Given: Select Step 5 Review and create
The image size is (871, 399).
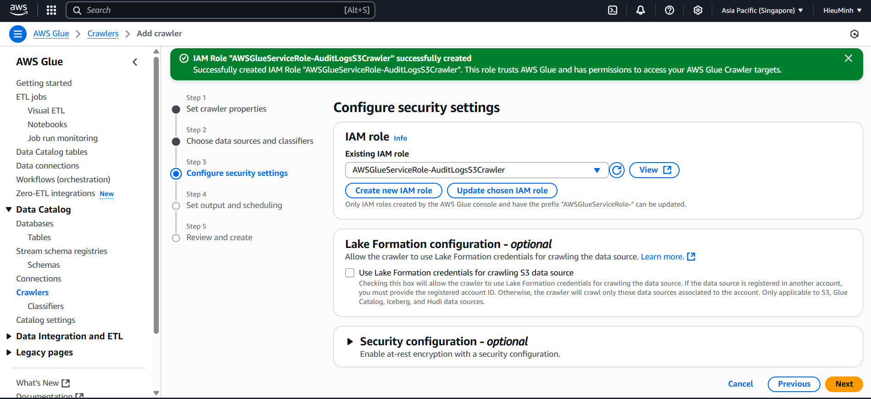Looking at the screenshot, I should tap(219, 237).
